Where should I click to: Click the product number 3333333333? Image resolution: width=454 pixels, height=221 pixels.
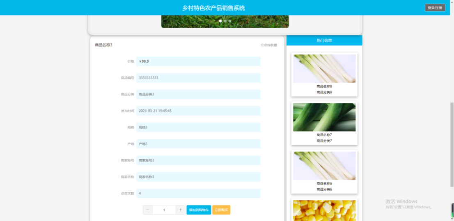coord(149,78)
